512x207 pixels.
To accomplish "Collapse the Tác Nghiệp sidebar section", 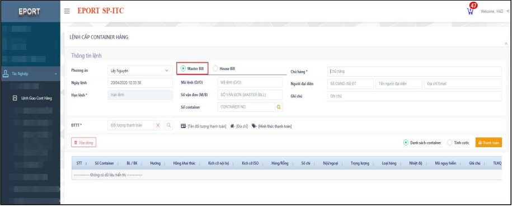I will pos(55,74).
